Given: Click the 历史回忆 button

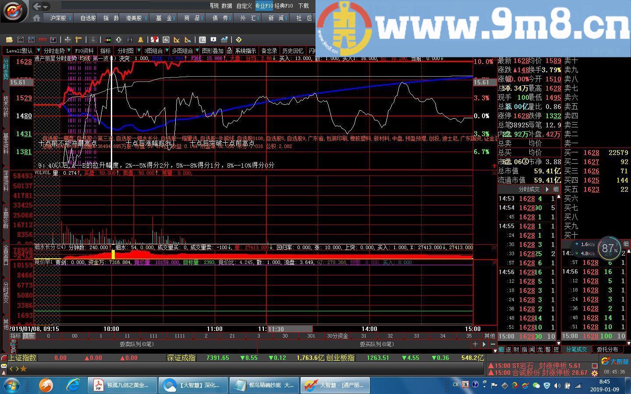Looking at the screenshot, I should [293, 51].
